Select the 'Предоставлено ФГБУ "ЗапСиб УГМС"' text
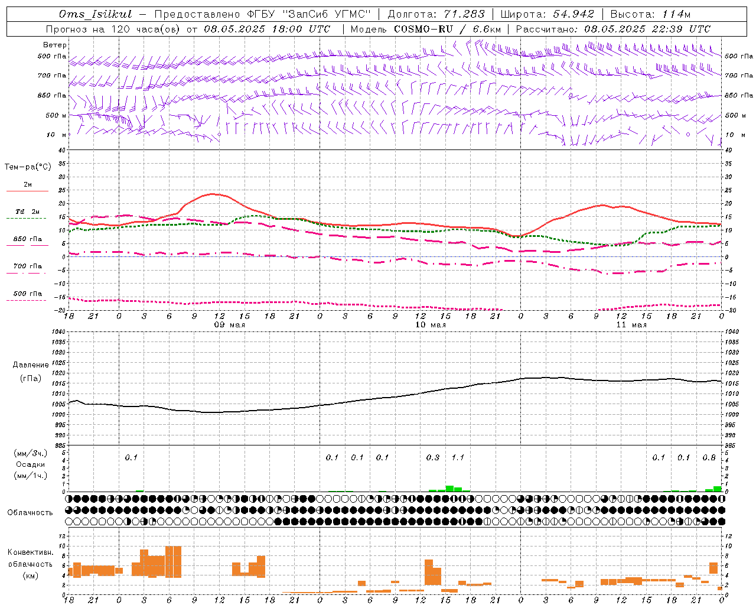756x605 pixels. [x=263, y=14]
